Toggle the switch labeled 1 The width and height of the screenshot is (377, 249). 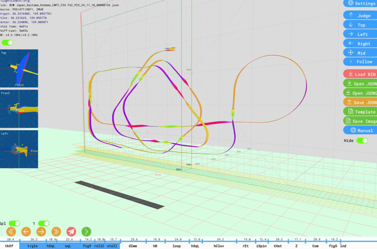point(44,223)
